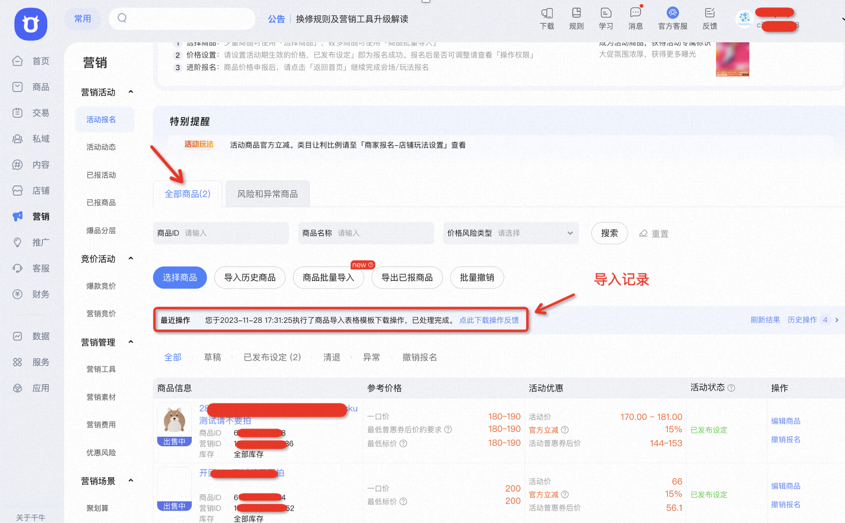Select the 营销 marketing megaphone icon

17,216
